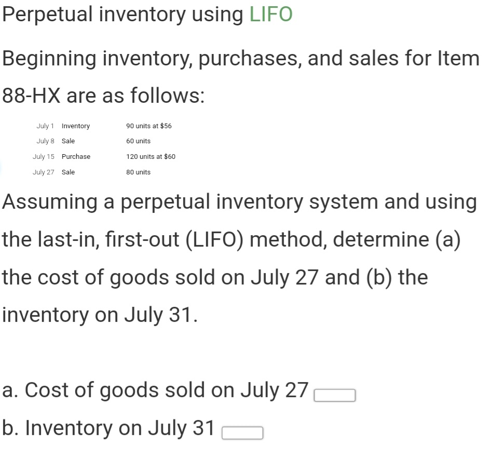Click the July 1 Inventory row
486x449 pixels.
(104, 126)
